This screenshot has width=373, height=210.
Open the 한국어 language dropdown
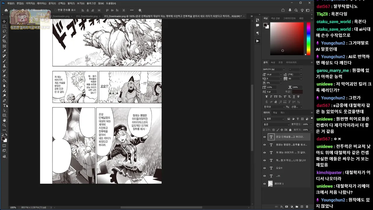click(x=273, y=107)
